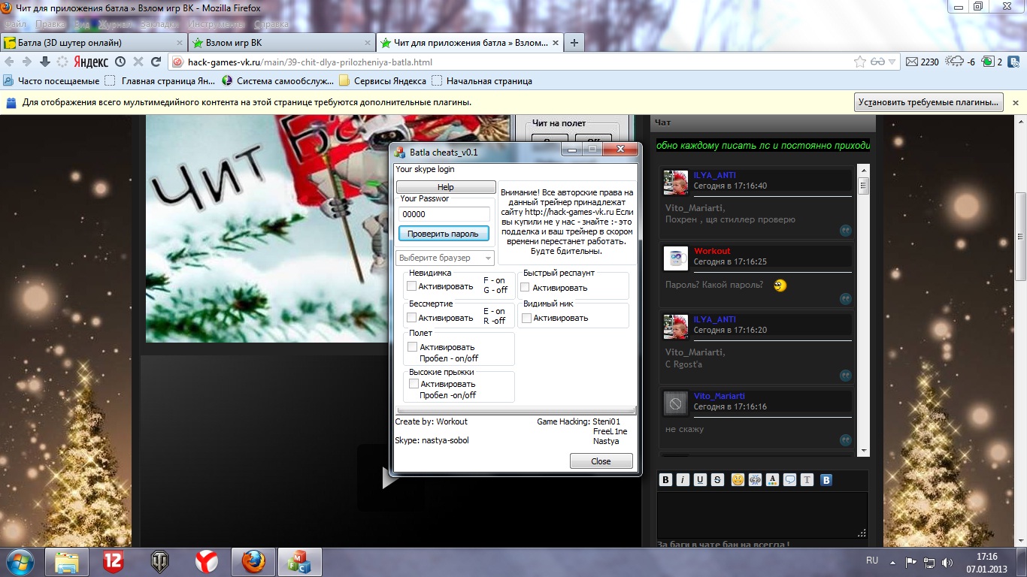Image resolution: width=1027 pixels, height=577 pixels.
Task: Click the browser forward arrow
Action: (x=27, y=62)
